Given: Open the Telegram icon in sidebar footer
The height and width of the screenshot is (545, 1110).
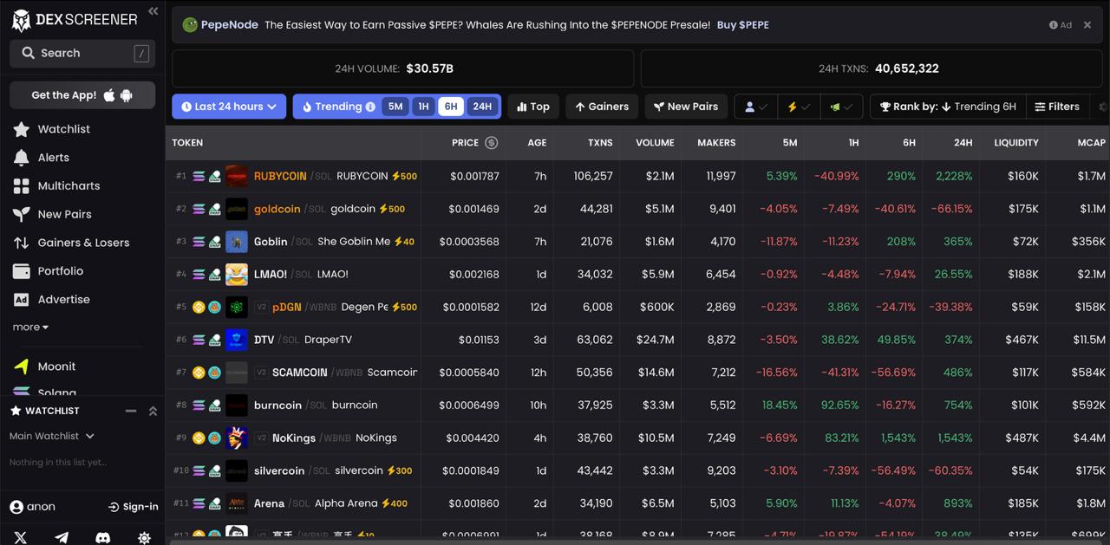Looking at the screenshot, I should [62, 537].
